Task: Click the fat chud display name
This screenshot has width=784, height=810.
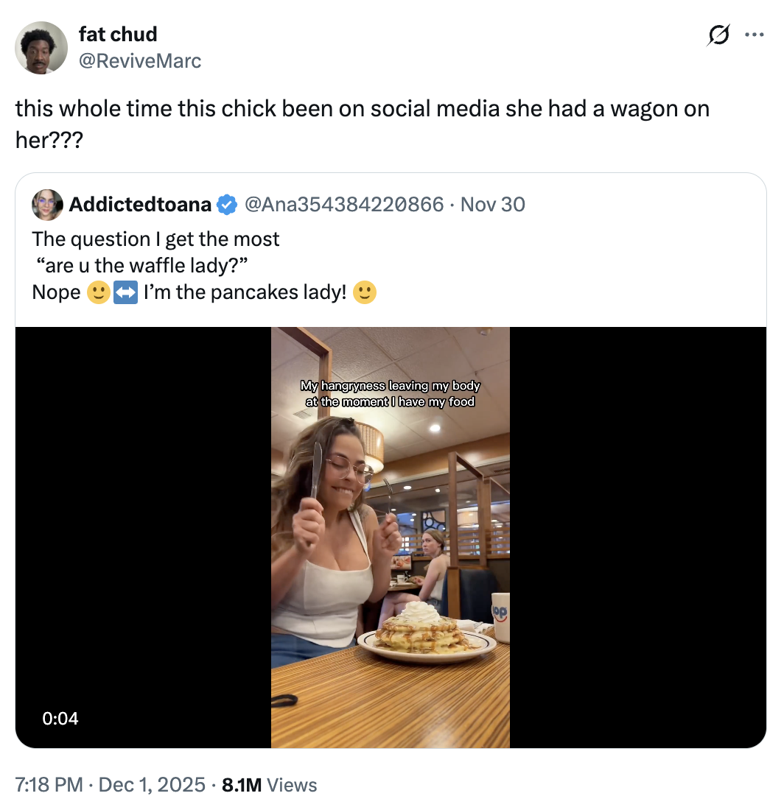Action: coord(118,34)
